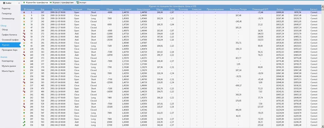Click the close X icon of position 47
This screenshot has width=324, height=128.
pos(24,28)
